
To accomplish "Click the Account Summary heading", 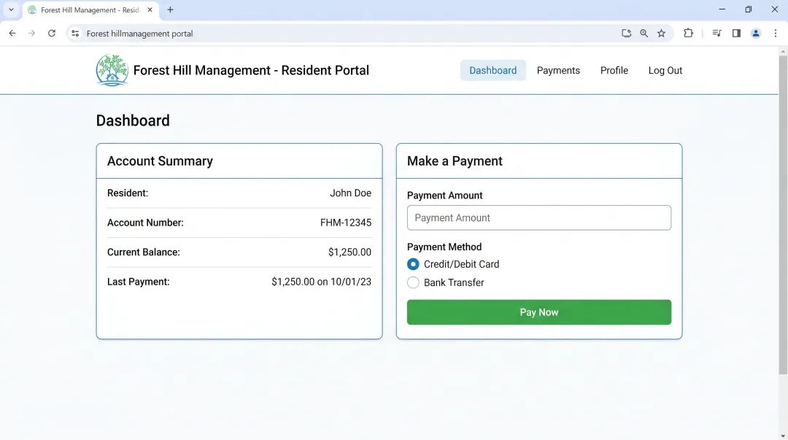I will 160,161.
